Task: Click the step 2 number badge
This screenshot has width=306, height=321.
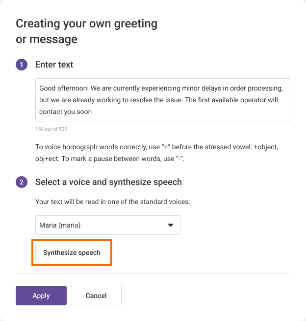Action: click(22, 182)
